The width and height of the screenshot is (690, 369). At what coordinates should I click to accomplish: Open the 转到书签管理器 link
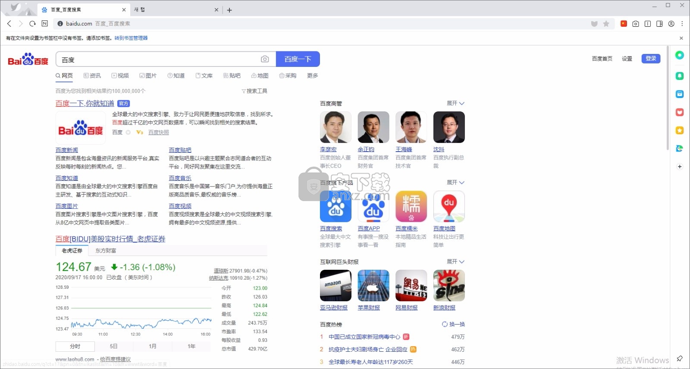click(131, 38)
